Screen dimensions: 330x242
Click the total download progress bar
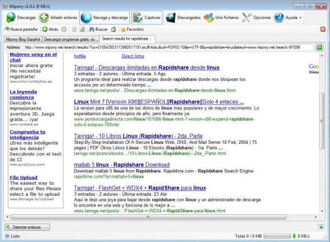click(277, 236)
